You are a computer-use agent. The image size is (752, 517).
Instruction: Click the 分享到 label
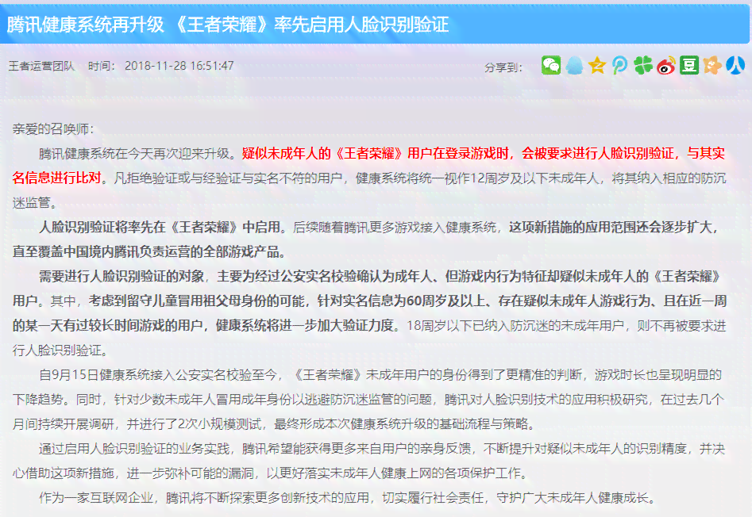click(503, 67)
